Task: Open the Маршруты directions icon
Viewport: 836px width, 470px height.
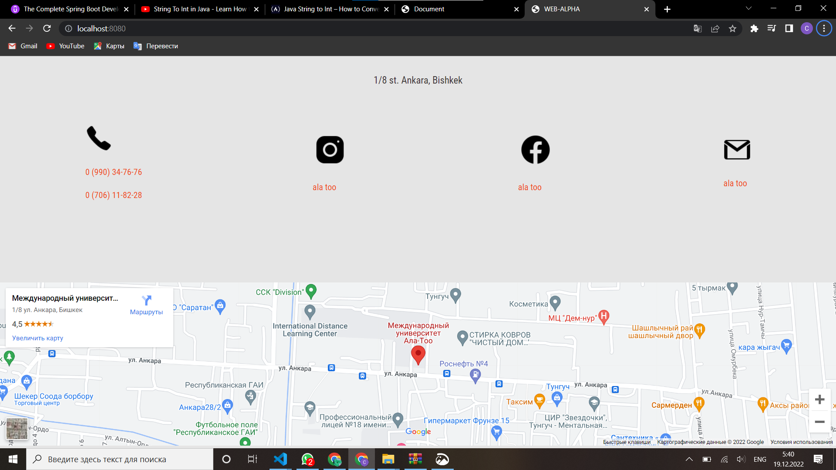Action: [146, 301]
